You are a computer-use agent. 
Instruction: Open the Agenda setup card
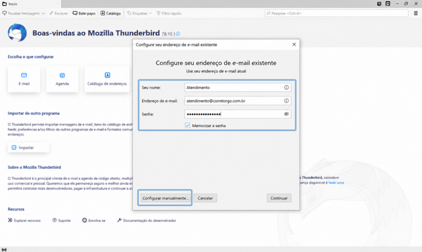coord(62,80)
